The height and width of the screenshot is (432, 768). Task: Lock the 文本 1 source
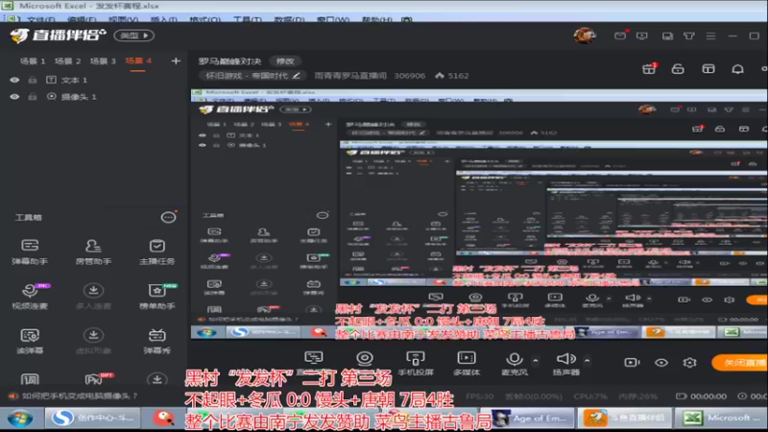tap(33, 80)
